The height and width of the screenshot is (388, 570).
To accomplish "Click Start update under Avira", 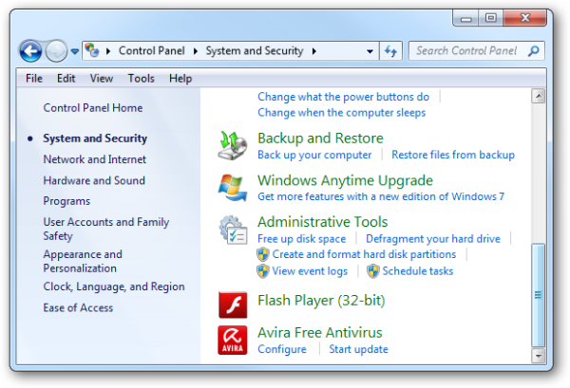I will [358, 349].
